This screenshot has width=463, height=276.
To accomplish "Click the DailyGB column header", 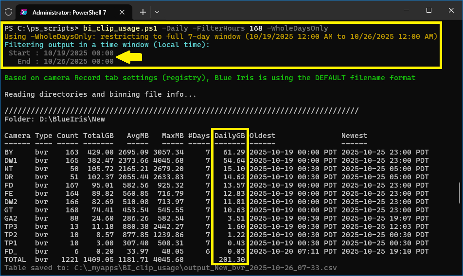I will pos(230,136).
